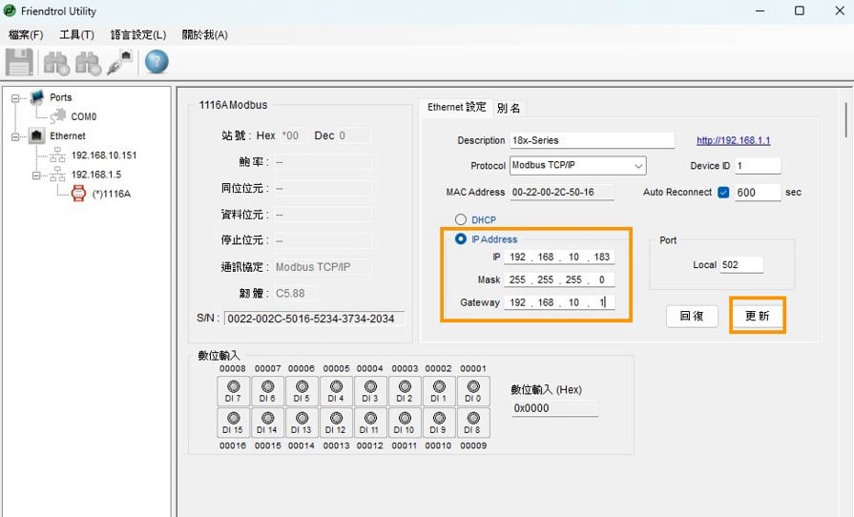The image size is (854, 517).
Task: Select the 1116A device in the tree
Action: (x=111, y=194)
